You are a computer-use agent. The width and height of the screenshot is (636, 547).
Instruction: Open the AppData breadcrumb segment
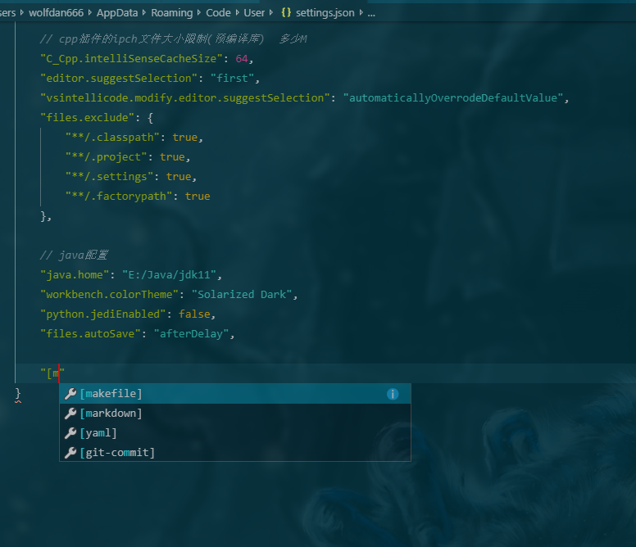click(117, 13)
